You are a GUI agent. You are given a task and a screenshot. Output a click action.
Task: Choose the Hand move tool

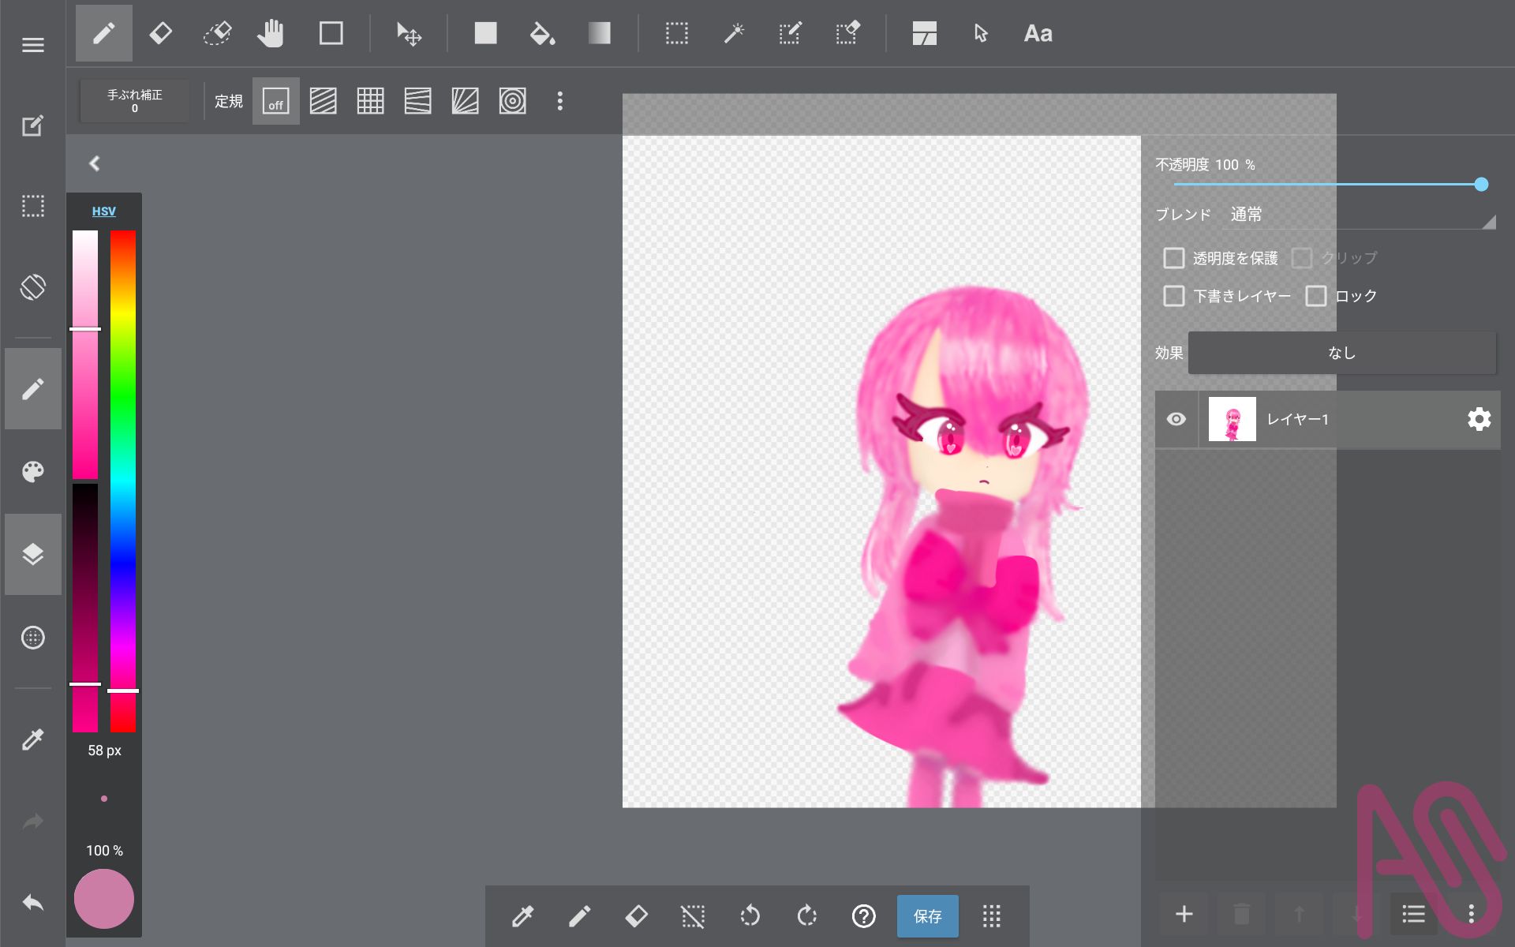pyautogui.click(x=271, y=33)
